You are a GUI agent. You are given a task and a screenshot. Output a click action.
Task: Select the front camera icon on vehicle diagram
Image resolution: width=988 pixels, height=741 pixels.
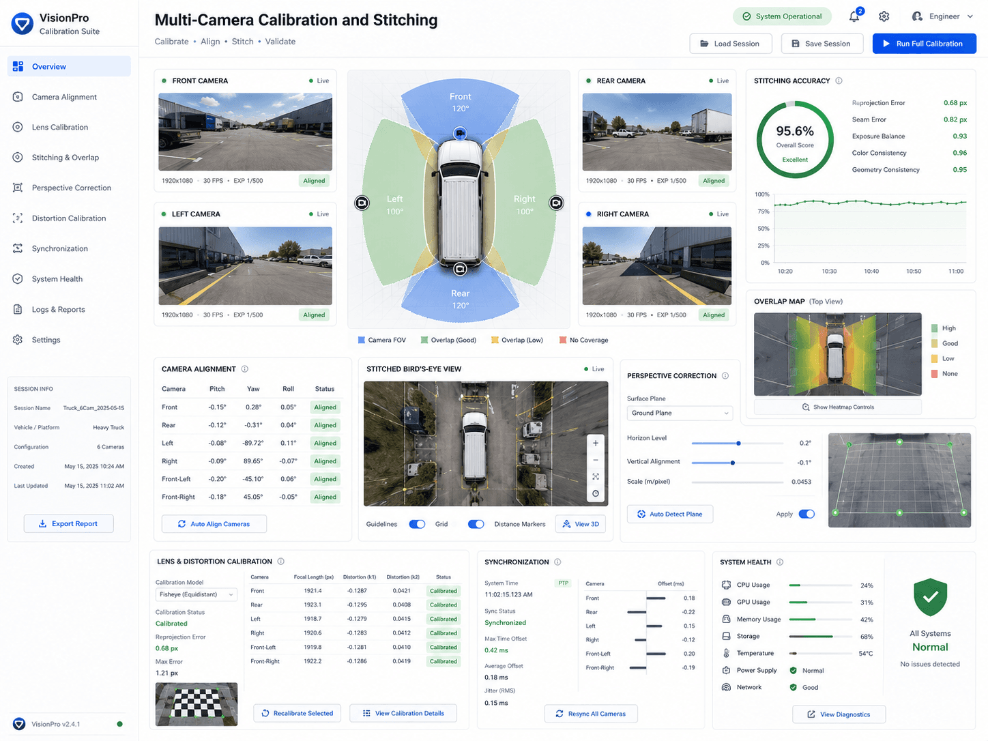(461, 133)
